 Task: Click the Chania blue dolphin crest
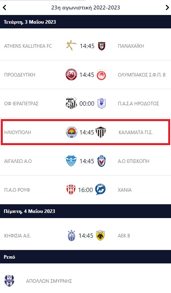pos(100,189)
